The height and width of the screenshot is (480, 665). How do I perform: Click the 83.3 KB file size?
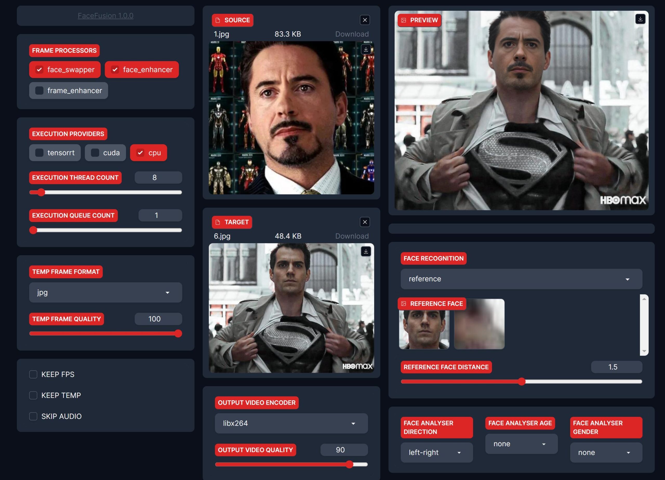pos(288,34)
